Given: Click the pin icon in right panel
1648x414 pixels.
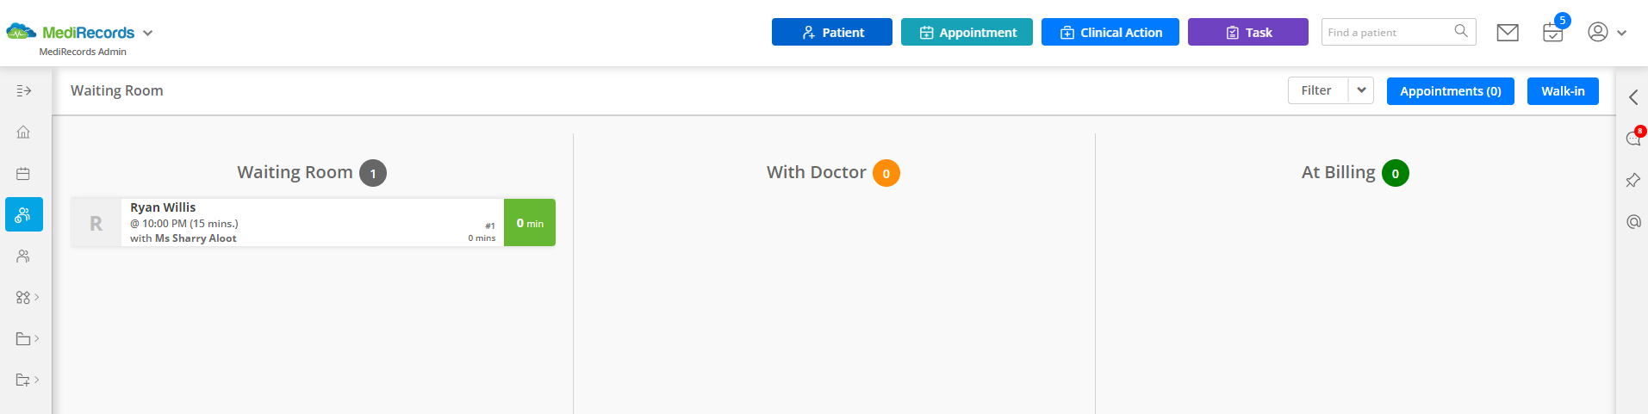Looking at the screenshot, I should [x=1632, y=180].
